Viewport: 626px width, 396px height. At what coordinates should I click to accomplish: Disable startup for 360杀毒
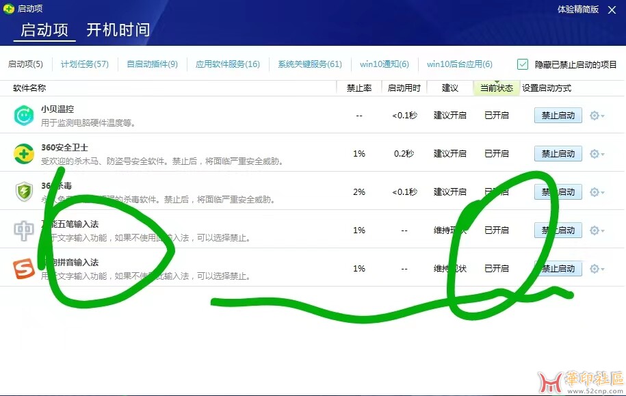(x=558, y=192)
